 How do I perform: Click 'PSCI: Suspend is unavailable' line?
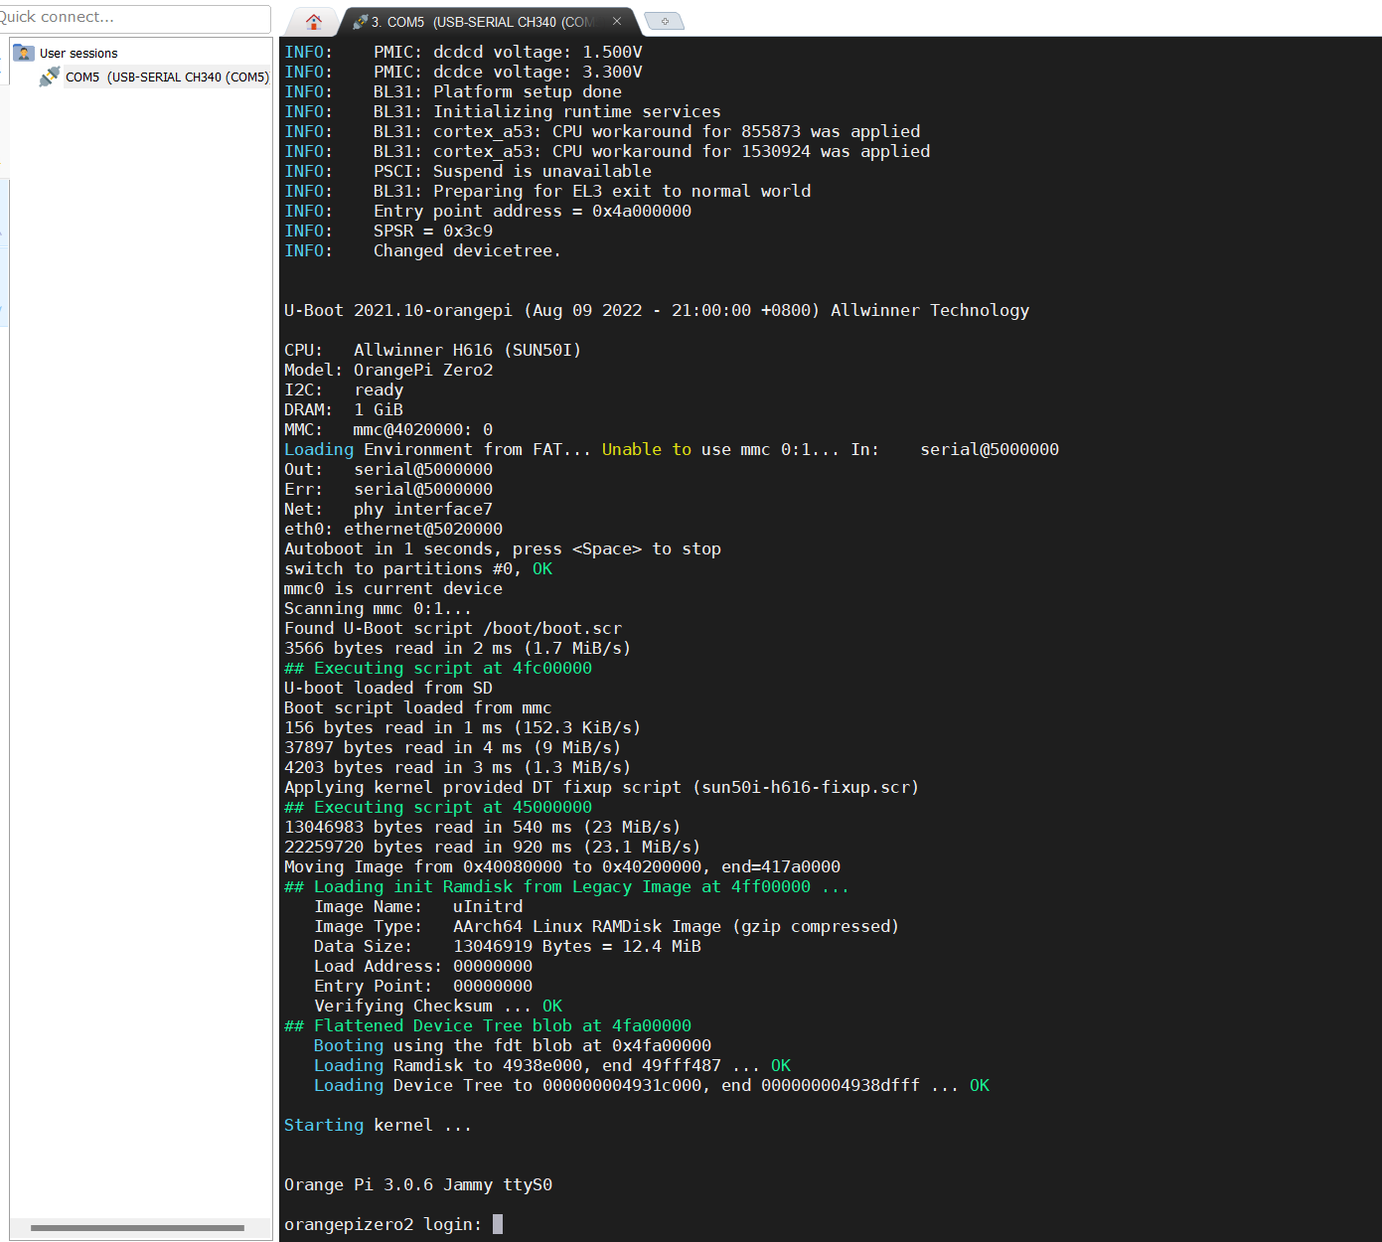click(x=468, y=171)
